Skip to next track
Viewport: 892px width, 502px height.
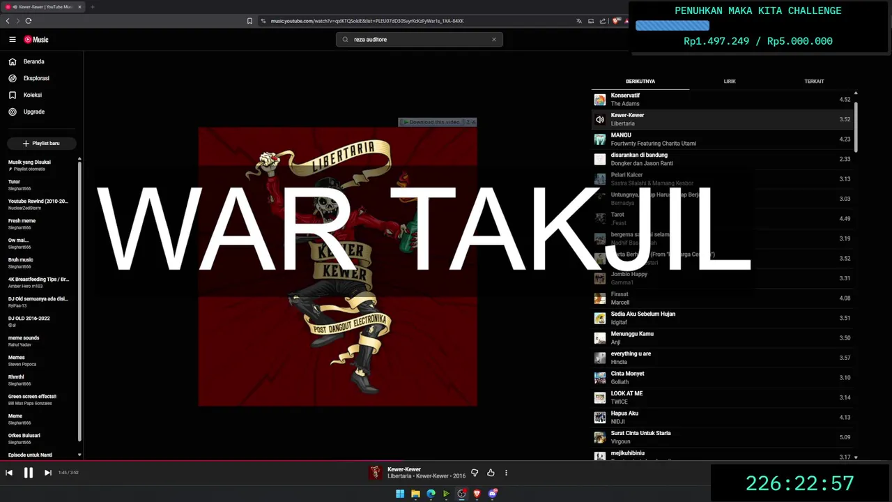pyautogui.click(x=48, y=473)
